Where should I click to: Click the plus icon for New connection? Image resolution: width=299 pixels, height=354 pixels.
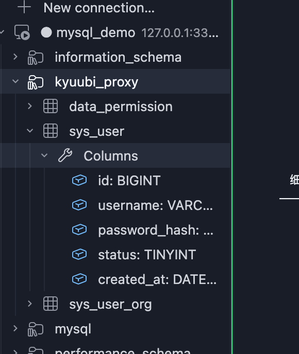point(24,7)
